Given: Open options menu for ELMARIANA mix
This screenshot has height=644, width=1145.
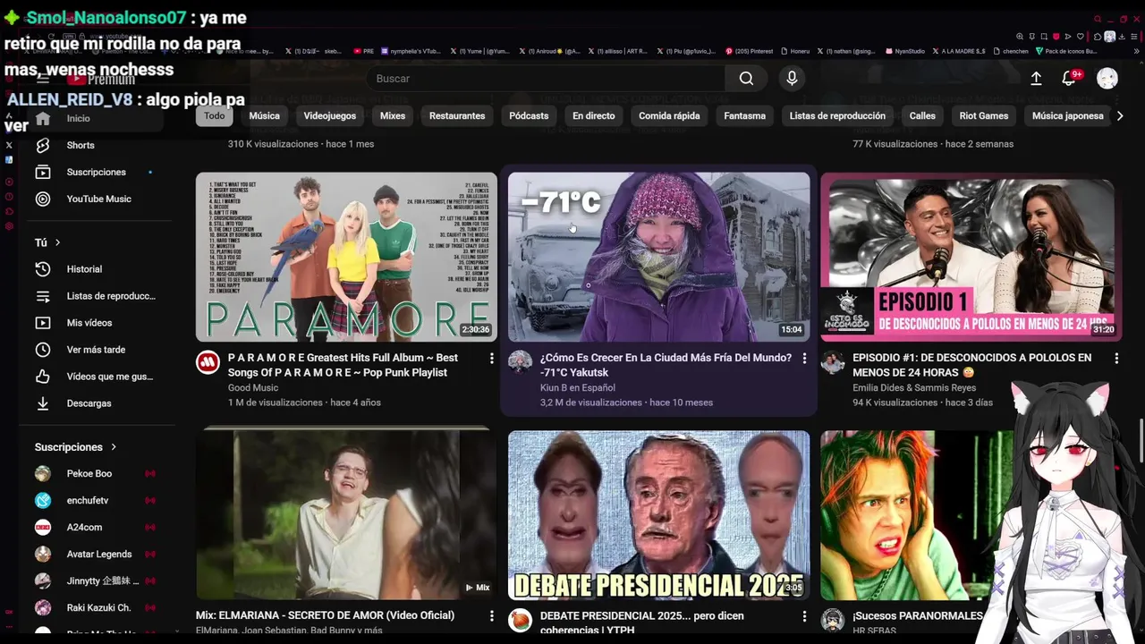Looking at the screenshot, I should 491,616.
